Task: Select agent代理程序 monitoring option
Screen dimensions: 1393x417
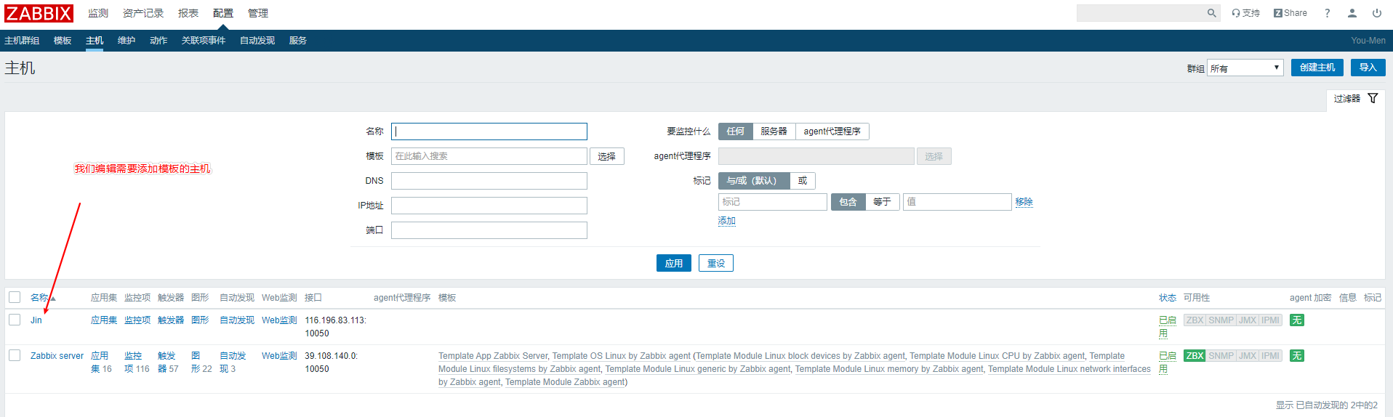Action: (x=832, y=131)
